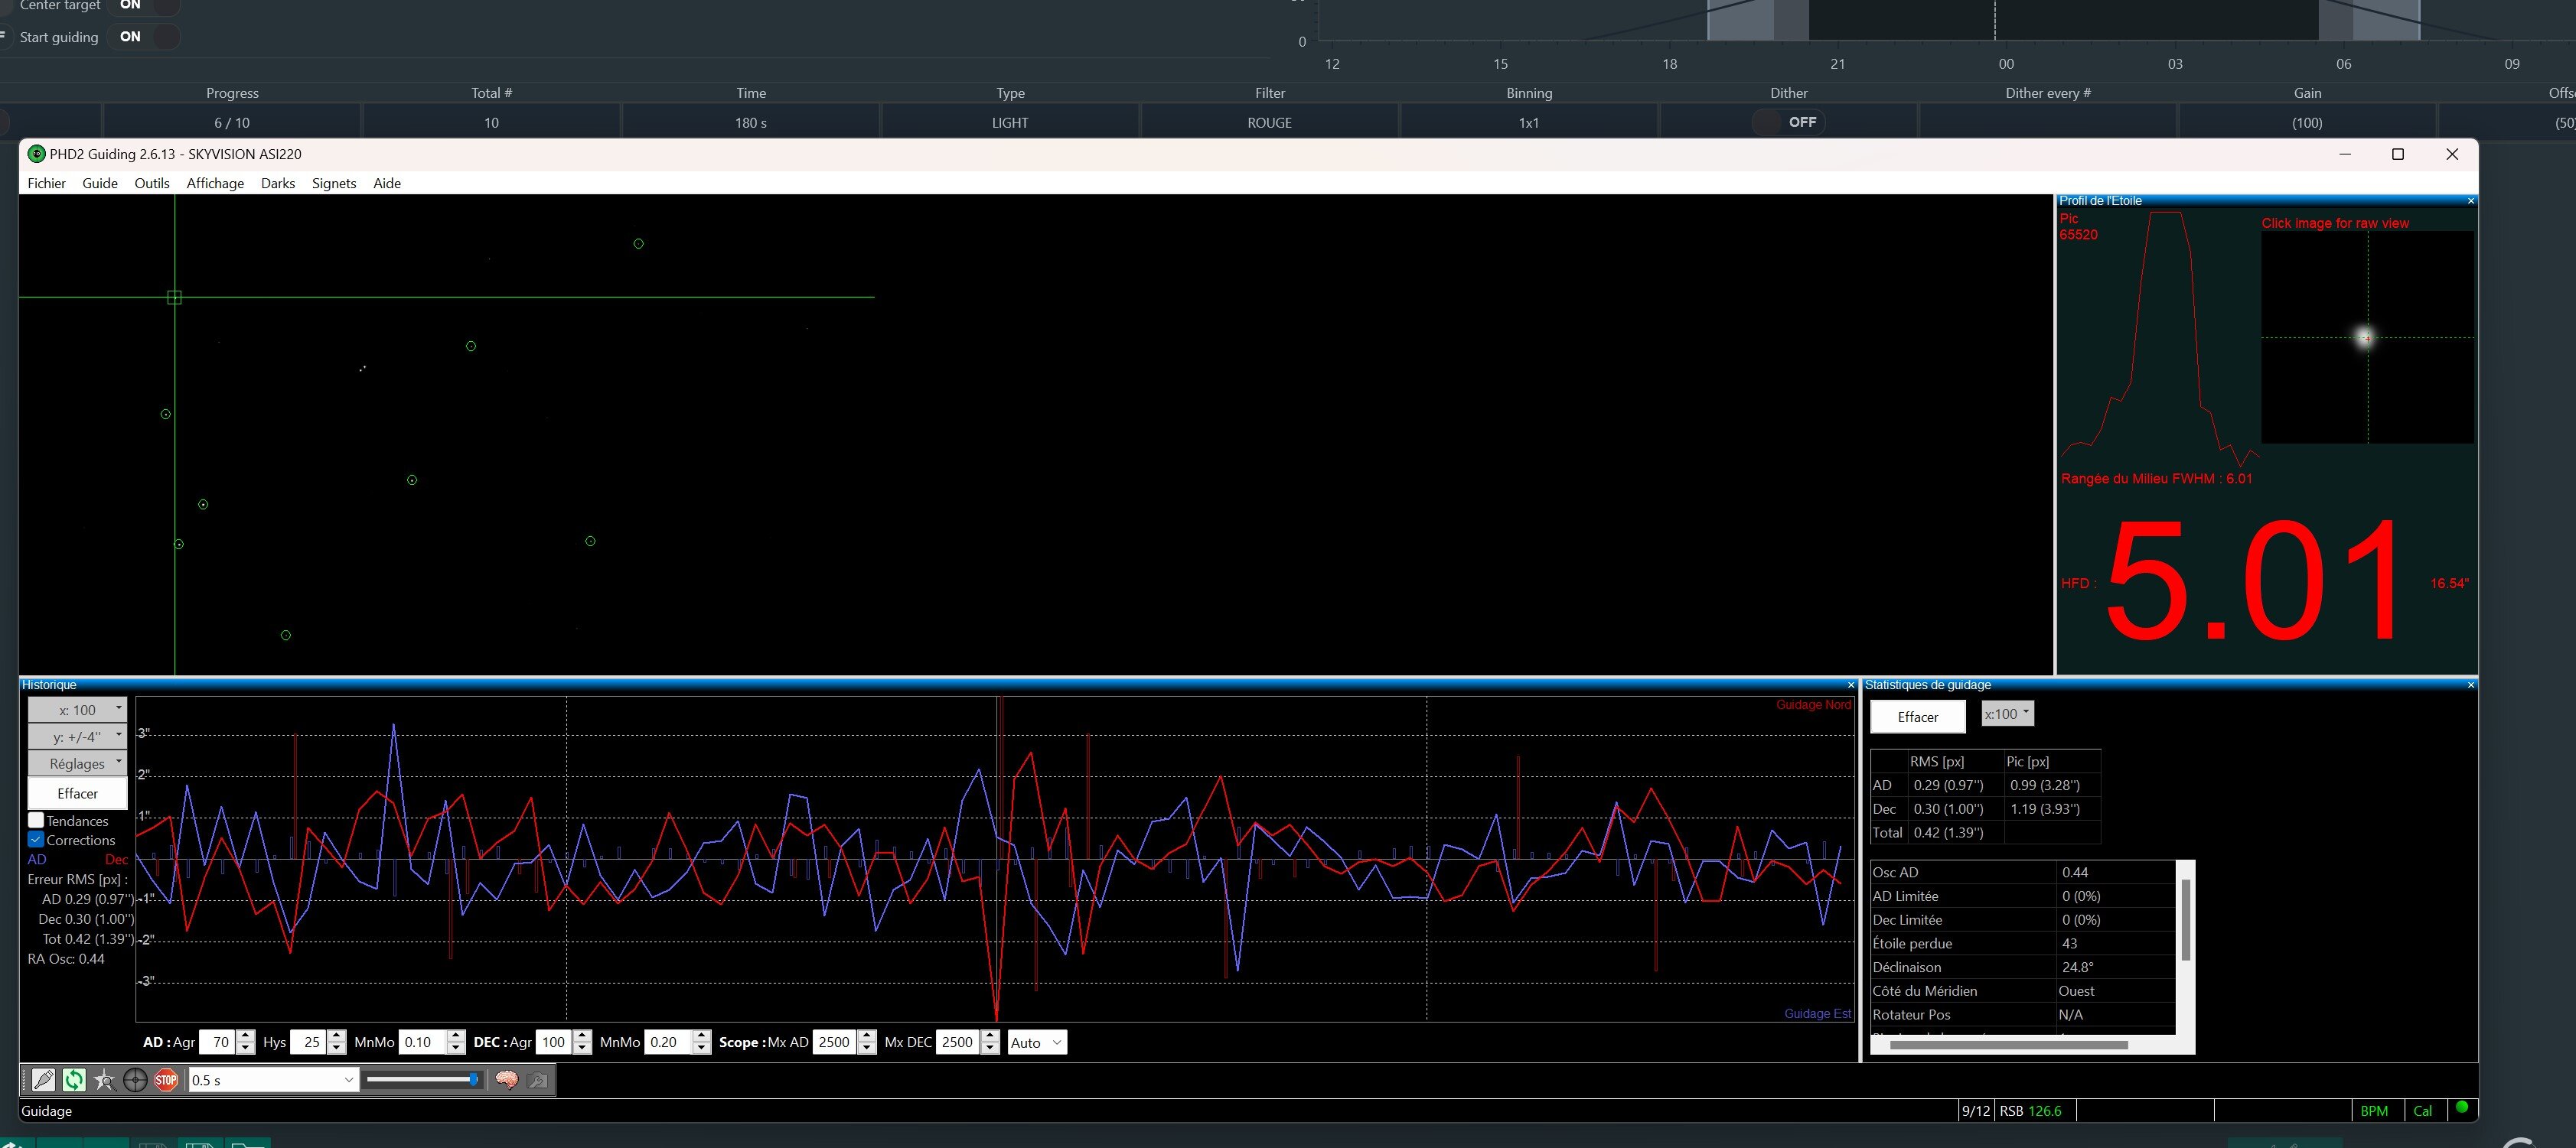Screen dimensions: 2576x1148
Task: Click Effacer in Statistiques de guidage
Action: [x=1916, y=717]
